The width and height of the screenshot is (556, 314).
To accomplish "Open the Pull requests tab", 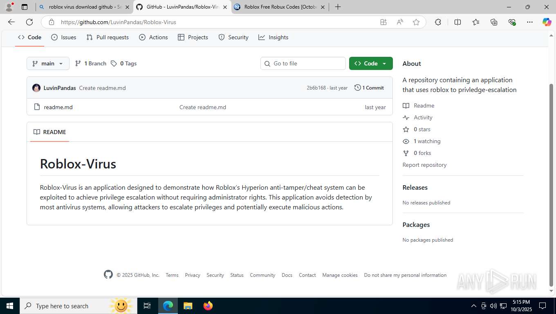I will coord(108,37).
